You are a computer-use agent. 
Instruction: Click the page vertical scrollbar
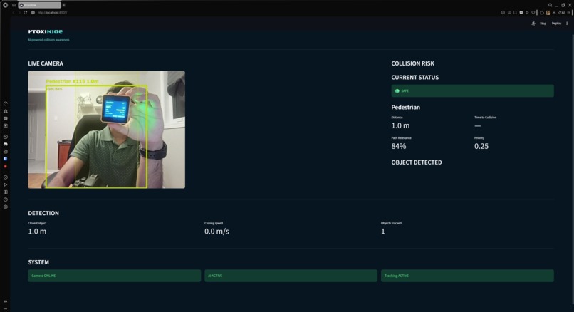[x=572, y=168]
